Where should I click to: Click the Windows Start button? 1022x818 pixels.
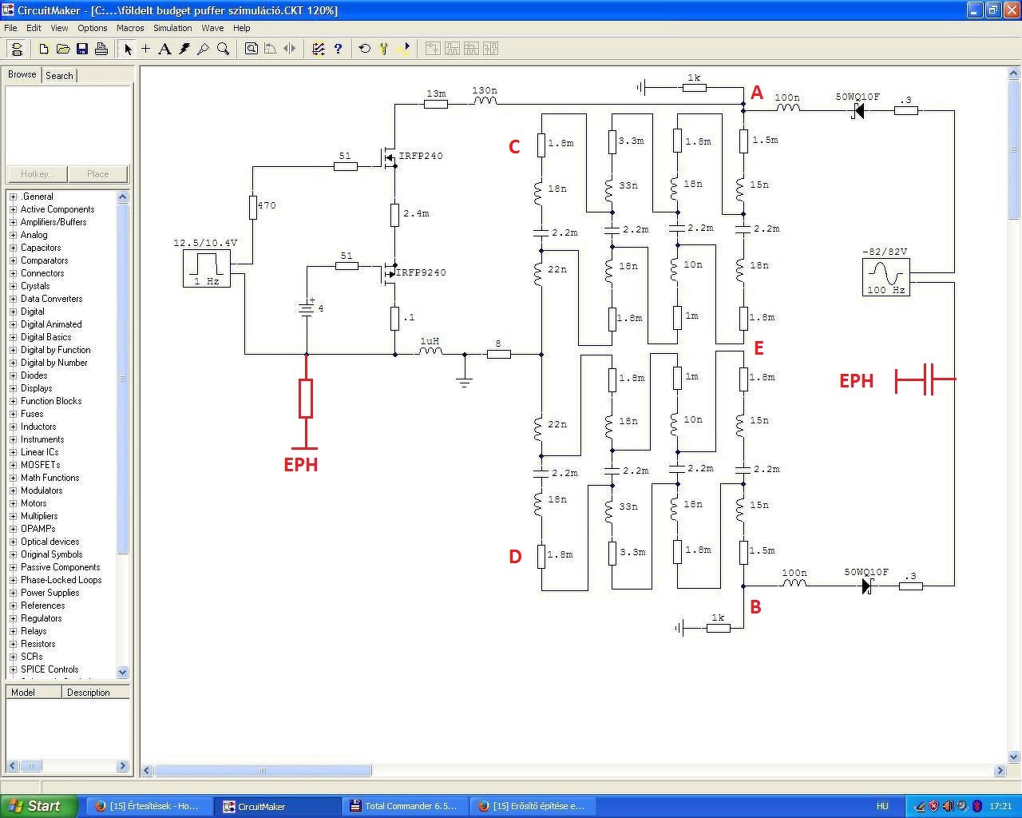click(x=39, y=806)
